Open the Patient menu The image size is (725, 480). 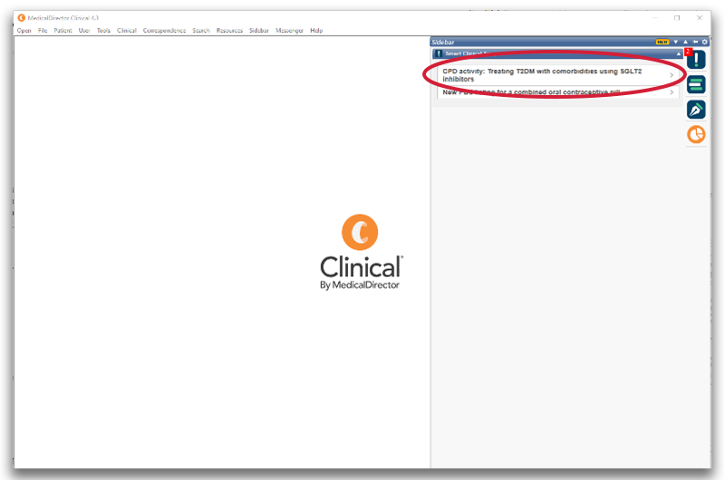tap(63, 31)
